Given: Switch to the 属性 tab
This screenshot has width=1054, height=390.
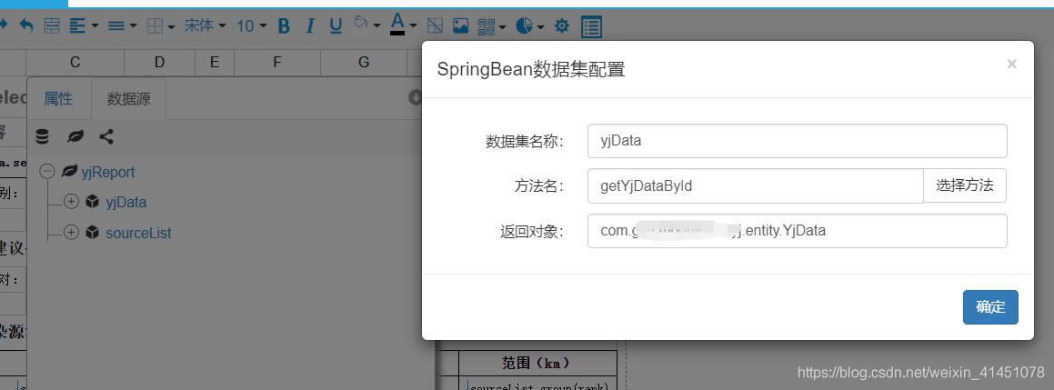Looking at the screenshot, I should point(58,99).
